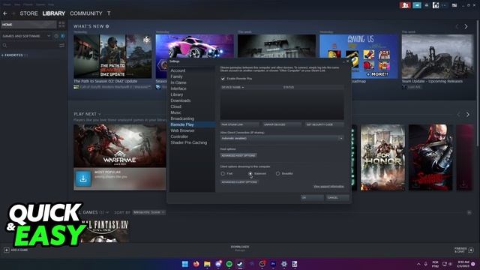Click the Add a Game plus icon
Viewport: 480px width, 270px height.
coord(7,250)
